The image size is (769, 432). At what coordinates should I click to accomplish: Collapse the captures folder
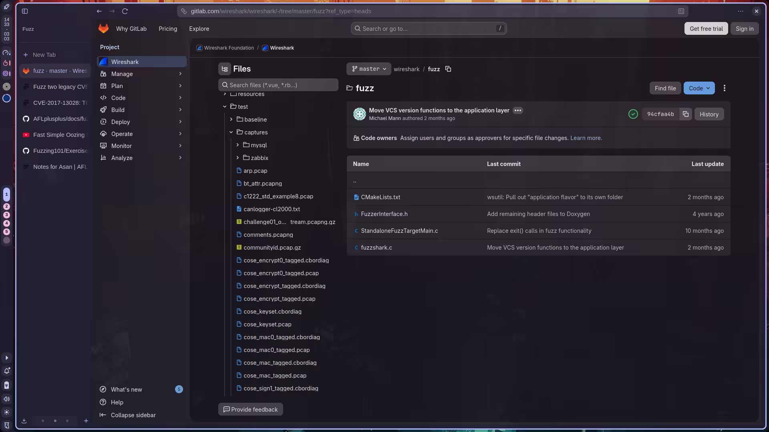coord(231,132)
